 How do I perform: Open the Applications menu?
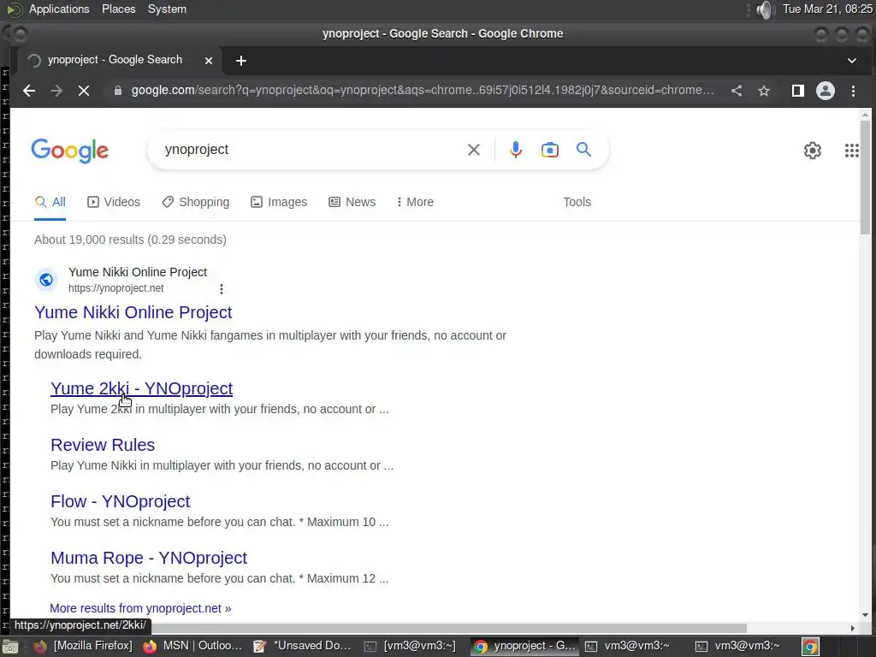tap(59, 9)
